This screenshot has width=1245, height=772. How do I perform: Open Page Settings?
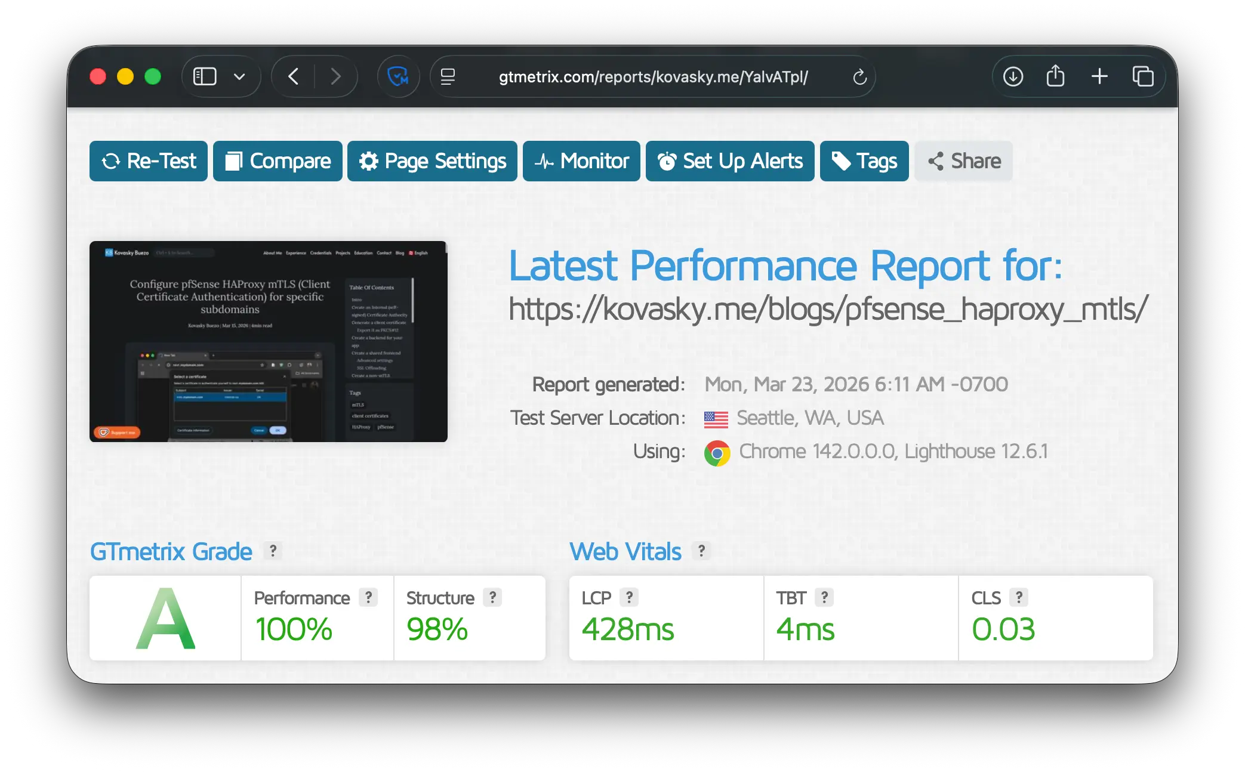[432, 161]
